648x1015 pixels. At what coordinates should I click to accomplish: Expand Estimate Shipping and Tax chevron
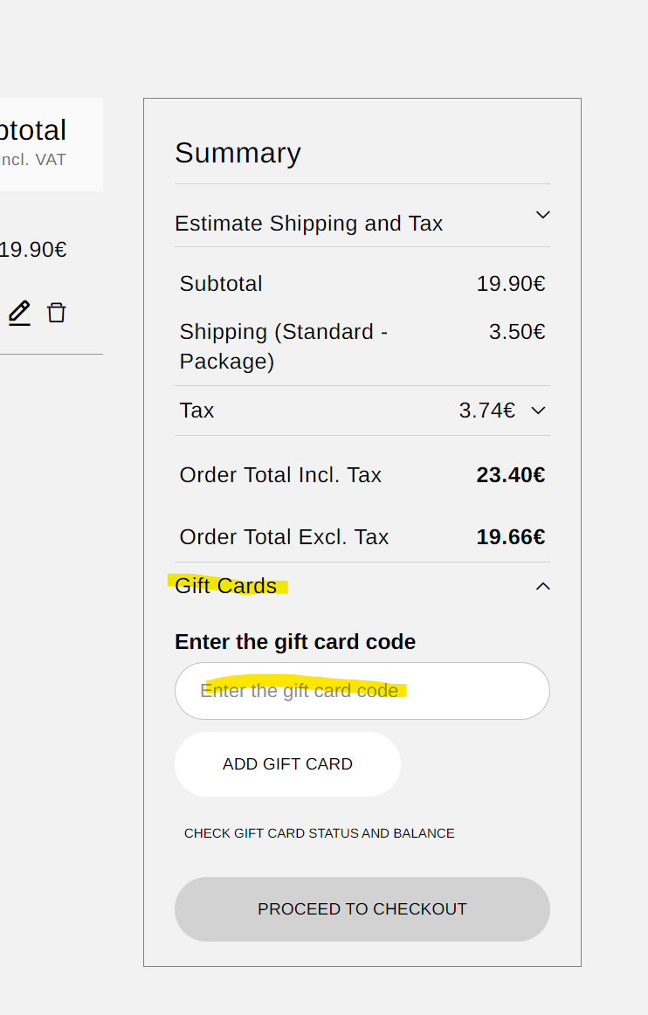coord(542,215)
